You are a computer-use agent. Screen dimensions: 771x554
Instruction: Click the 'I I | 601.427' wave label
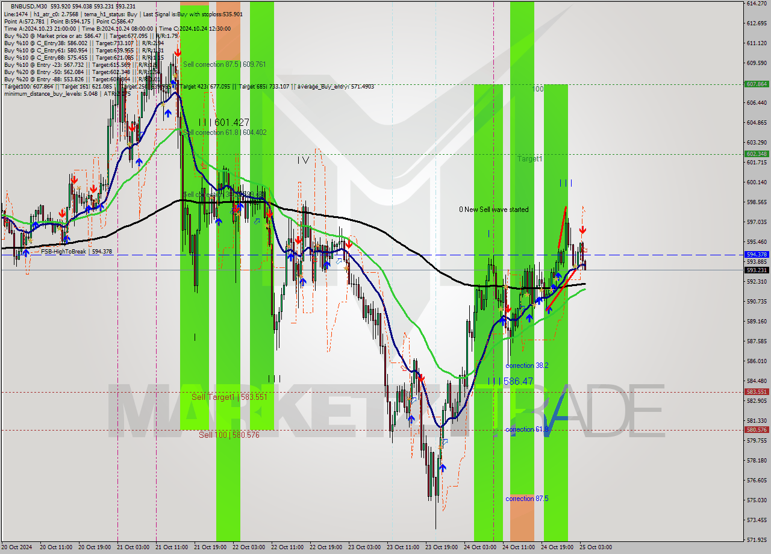click(223, 122)
